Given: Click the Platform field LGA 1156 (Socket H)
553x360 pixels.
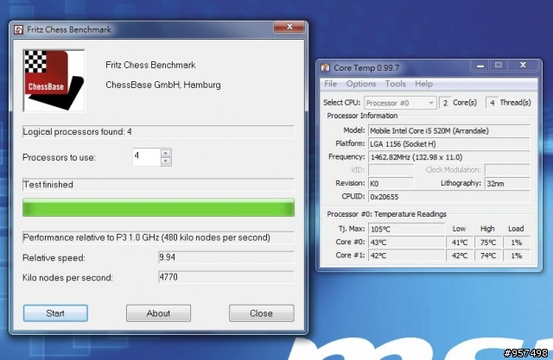Looking at the screenshot, I should (449, 144).
